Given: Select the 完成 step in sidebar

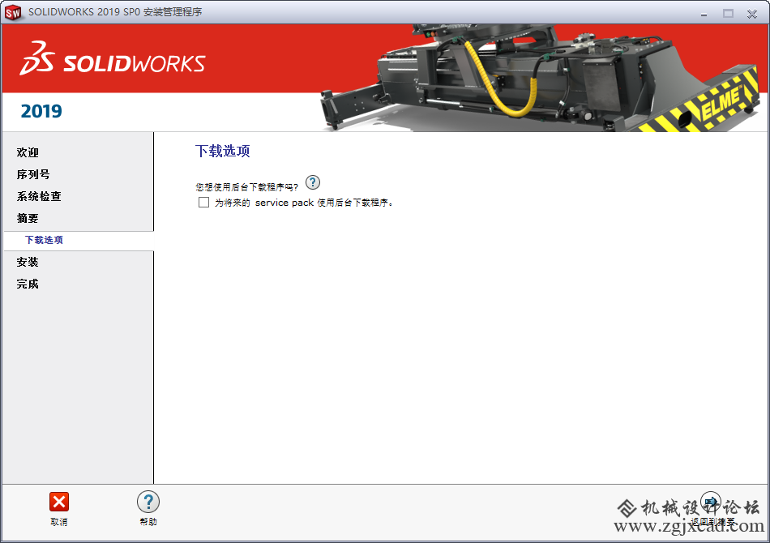Looking at the screenshot, I should pos(28,284).
